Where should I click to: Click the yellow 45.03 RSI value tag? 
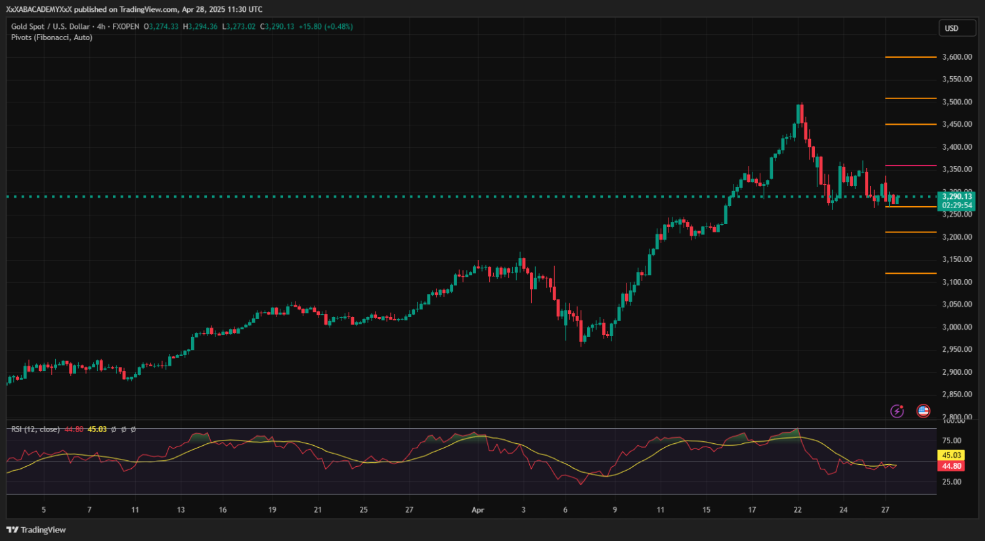[952, 455]
